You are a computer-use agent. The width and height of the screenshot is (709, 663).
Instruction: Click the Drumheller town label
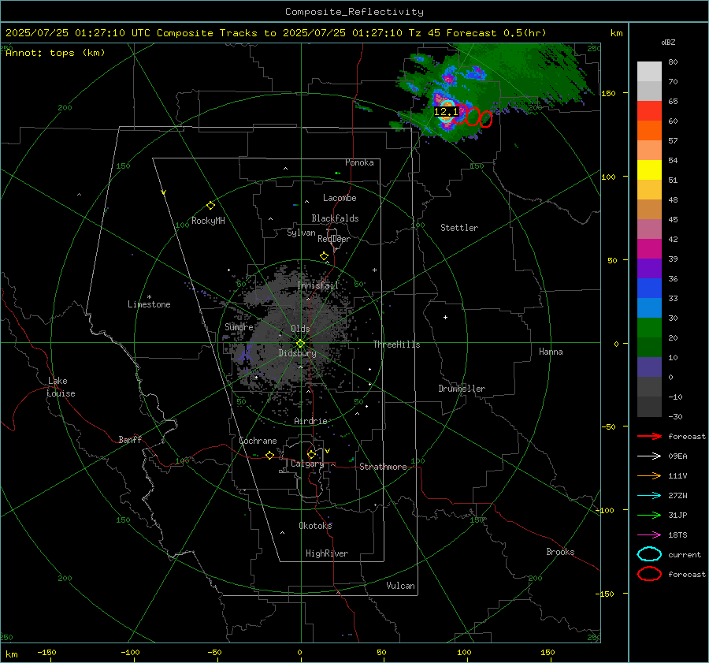click(x=462, y=389)
